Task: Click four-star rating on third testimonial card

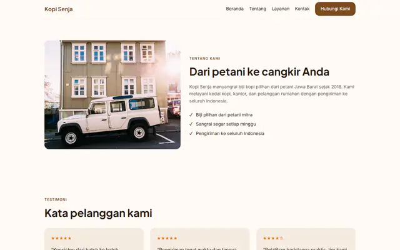Action: (273, 238)
